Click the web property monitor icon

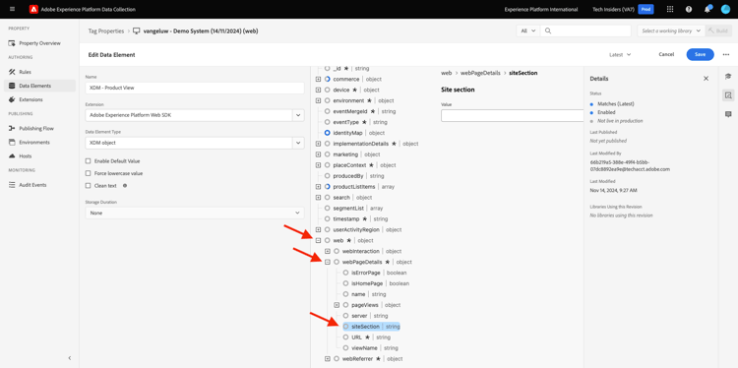tap(137, 31)
